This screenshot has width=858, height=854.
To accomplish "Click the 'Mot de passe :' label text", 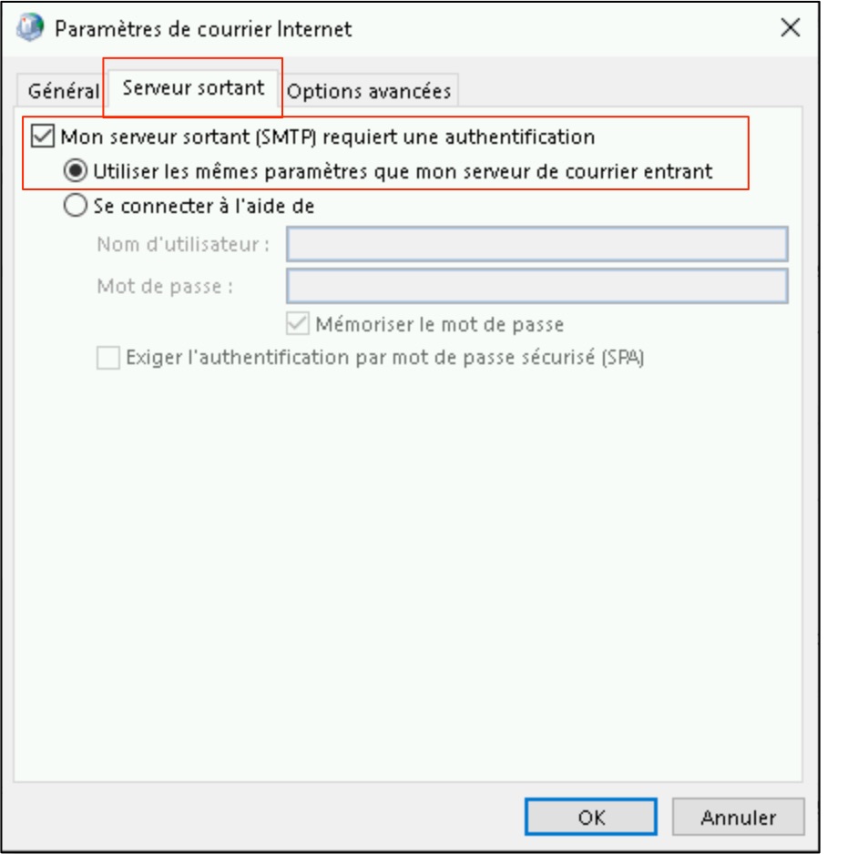I will [x=165, y=286].
